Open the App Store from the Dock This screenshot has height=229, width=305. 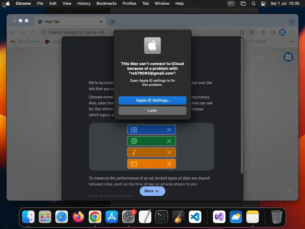point(112,217)
